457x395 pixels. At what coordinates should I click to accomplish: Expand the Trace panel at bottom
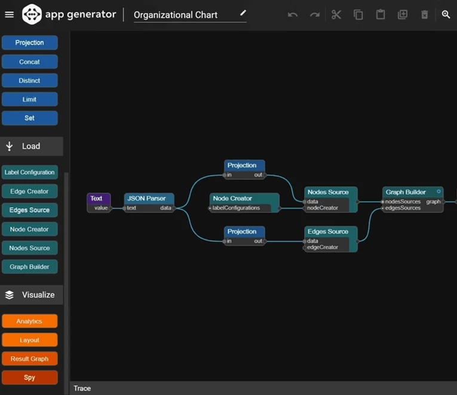click(x=82, y=388)
